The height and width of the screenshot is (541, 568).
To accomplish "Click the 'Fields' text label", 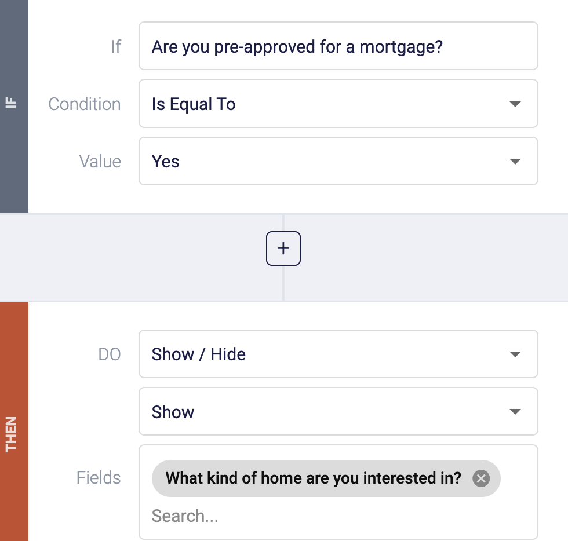I will (x=99, y=478).
